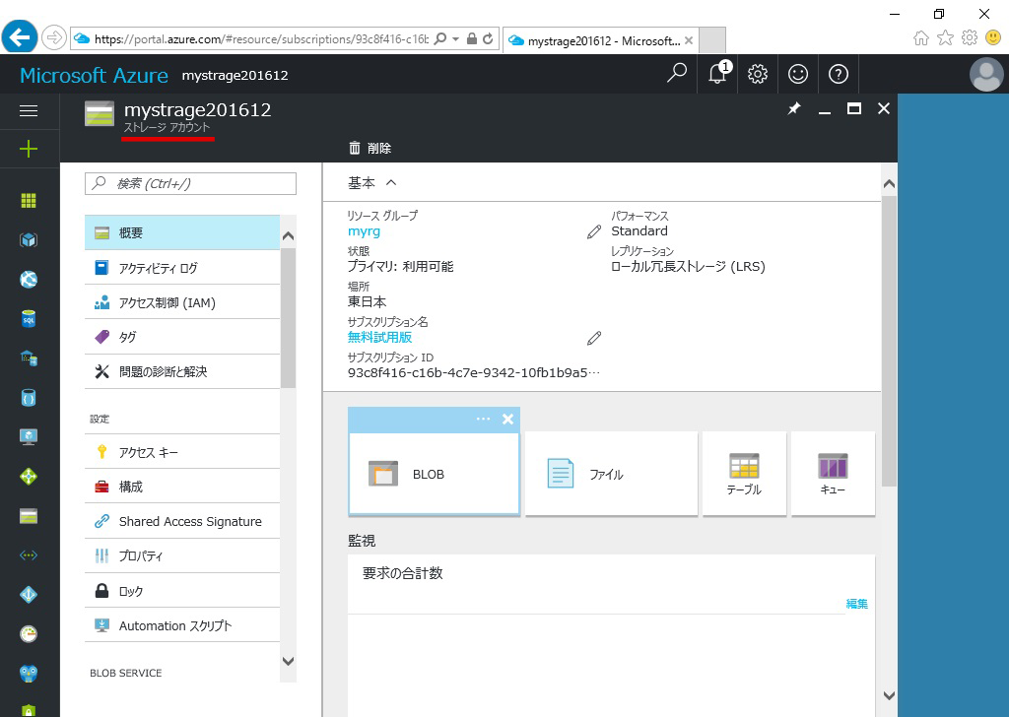This screenshot has width=1009, height=717.
Task: Open the help question mark icon
Action: pos(838,74)
